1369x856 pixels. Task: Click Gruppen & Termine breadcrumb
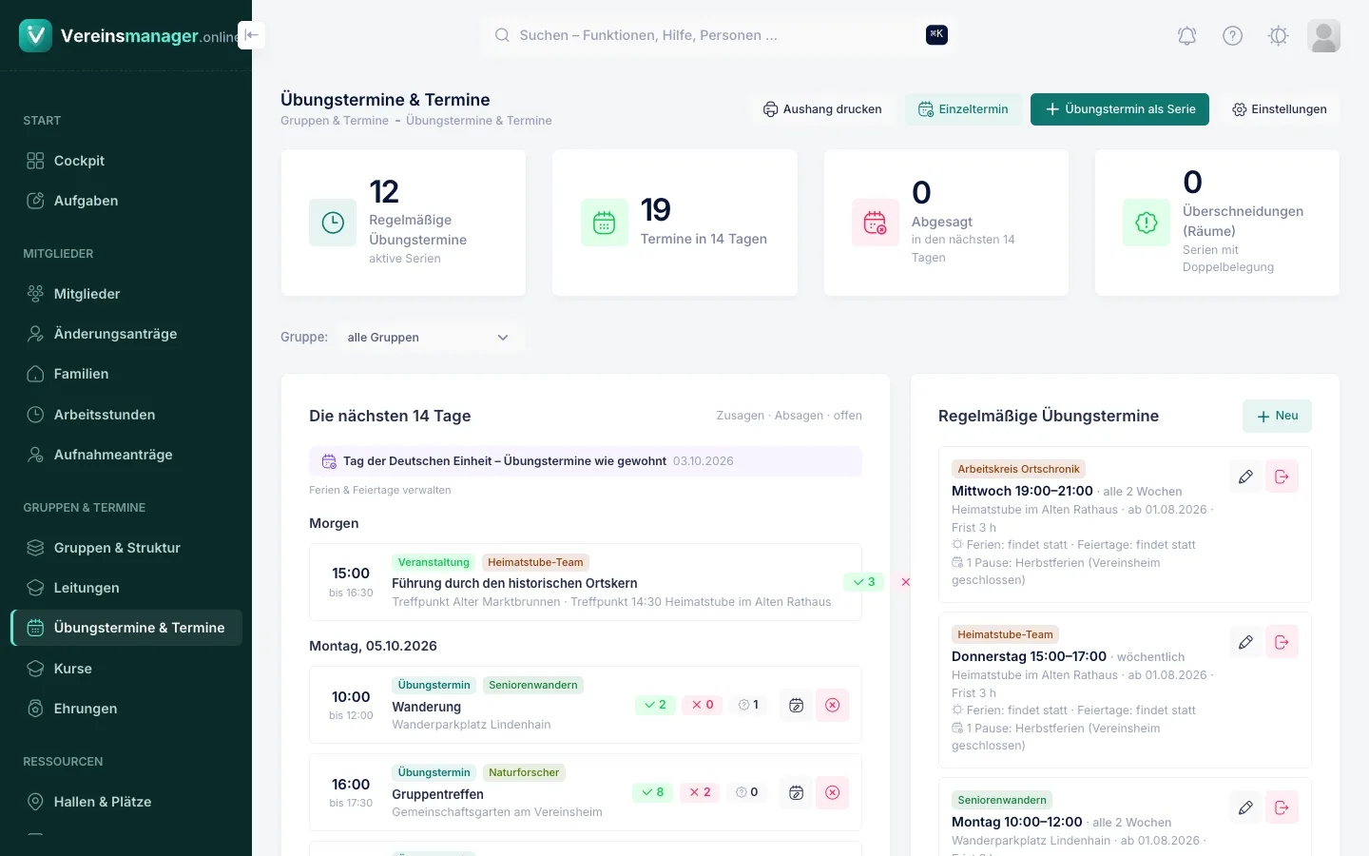point(335,121)
